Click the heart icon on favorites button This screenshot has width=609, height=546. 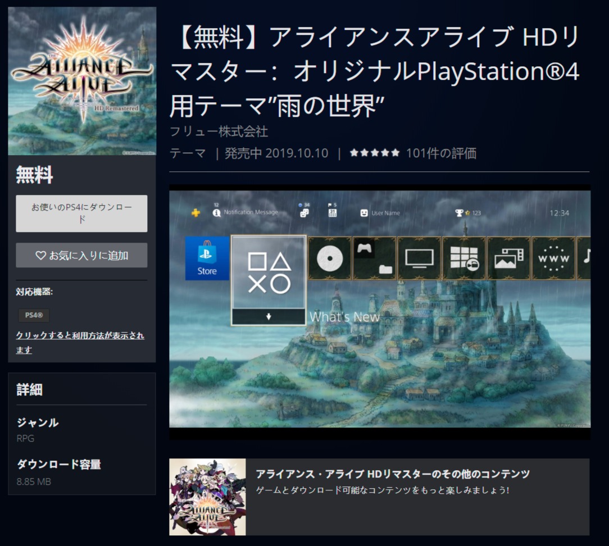click(x=41, y=255)
